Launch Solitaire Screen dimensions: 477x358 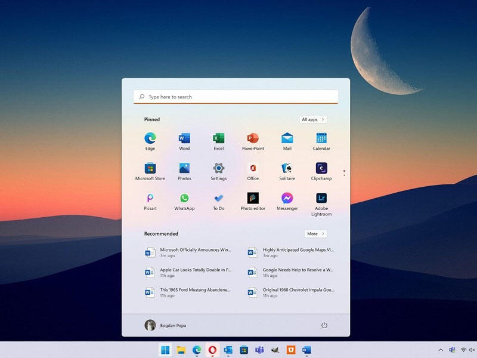[x=287, y=172]
